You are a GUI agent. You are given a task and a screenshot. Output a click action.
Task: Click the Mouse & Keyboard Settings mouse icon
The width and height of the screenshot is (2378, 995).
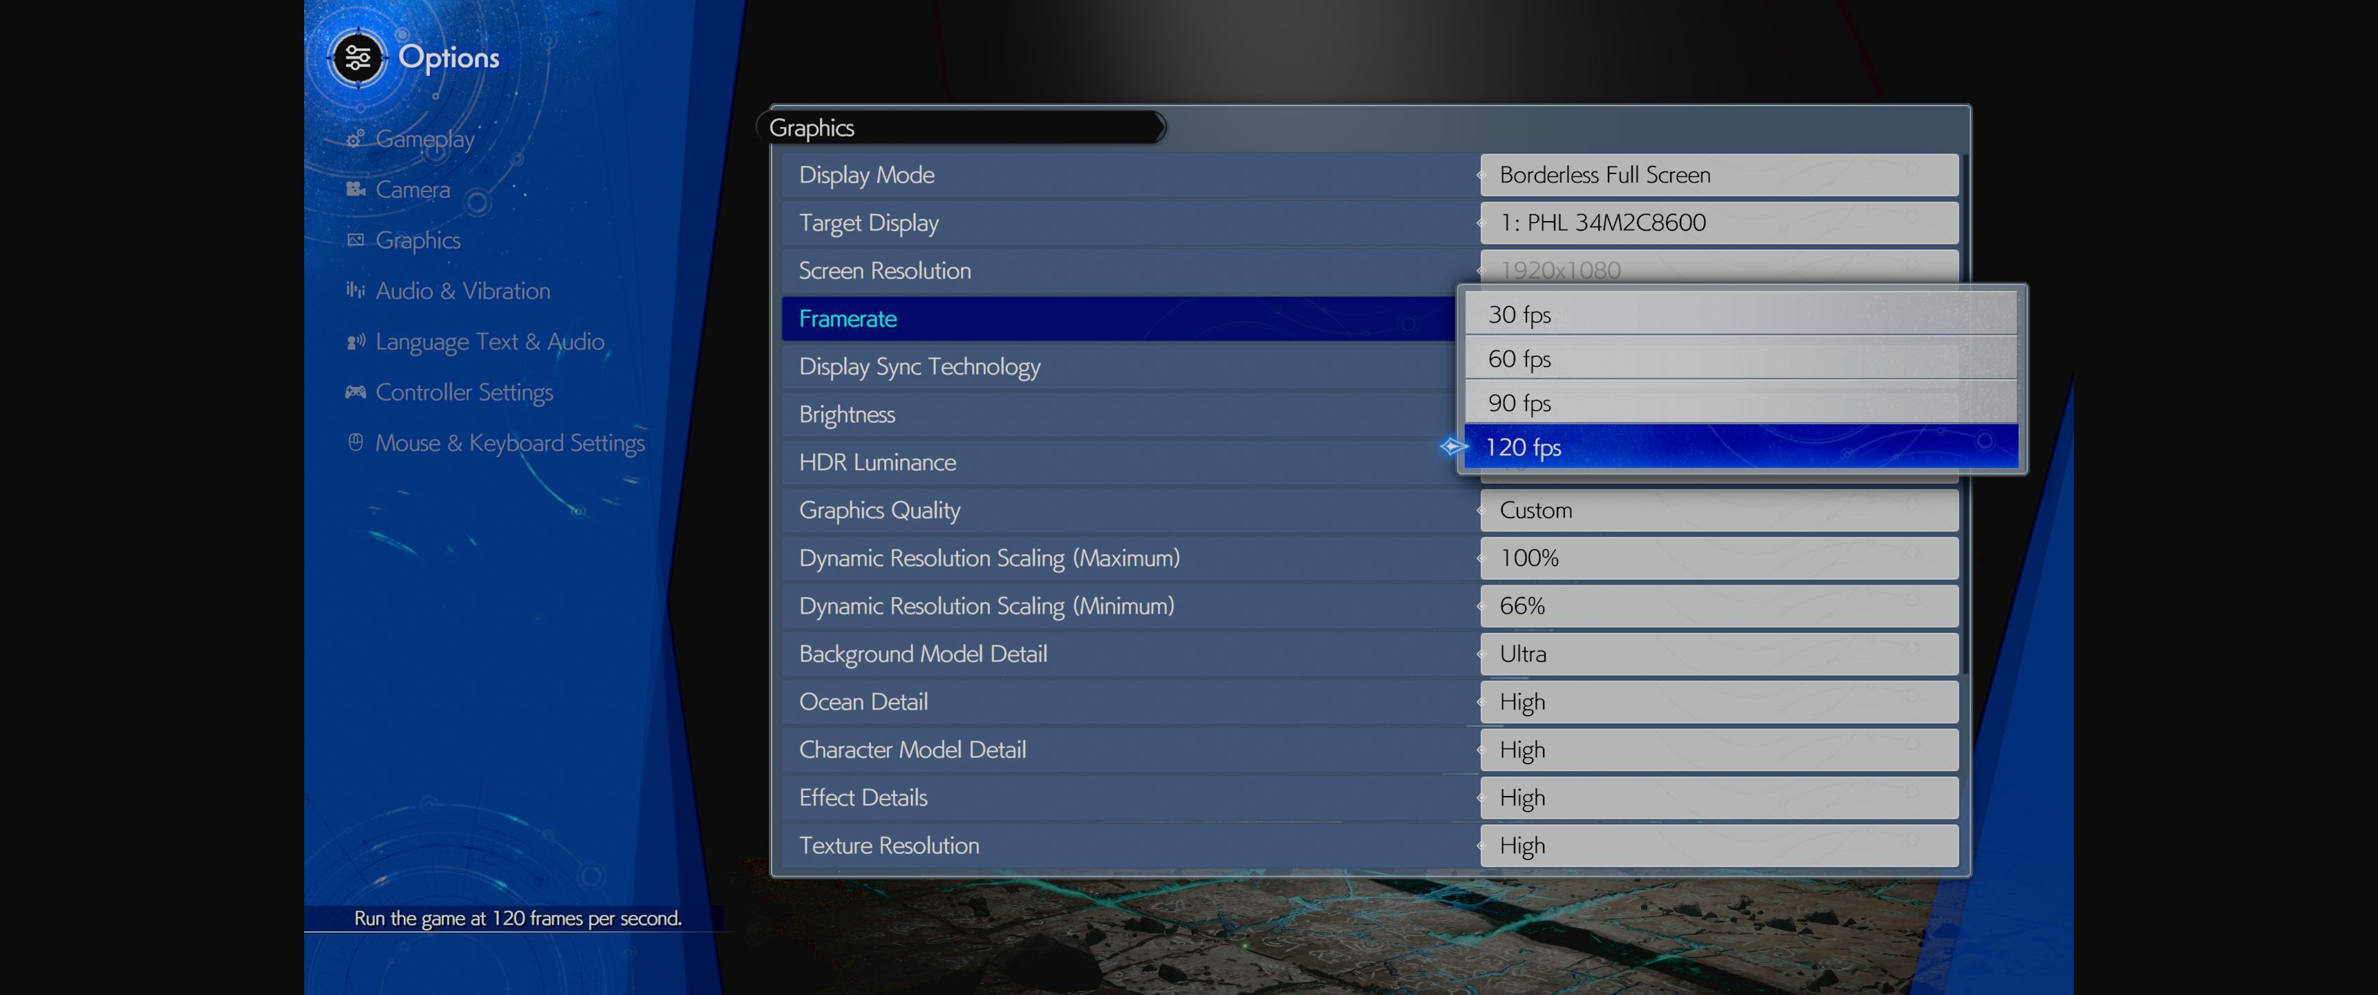pyautogui.click(x=355, y=442)
